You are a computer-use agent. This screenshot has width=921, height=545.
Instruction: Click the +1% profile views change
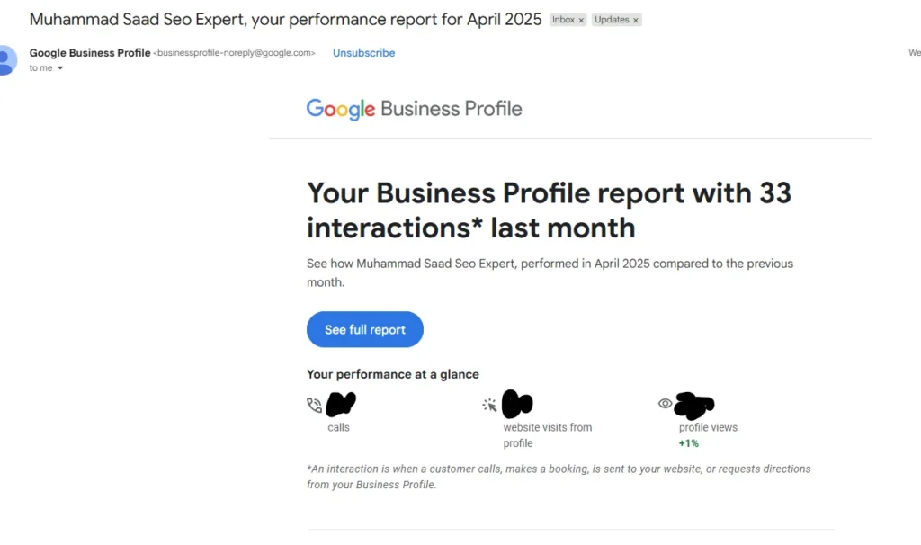click(688, 443)
